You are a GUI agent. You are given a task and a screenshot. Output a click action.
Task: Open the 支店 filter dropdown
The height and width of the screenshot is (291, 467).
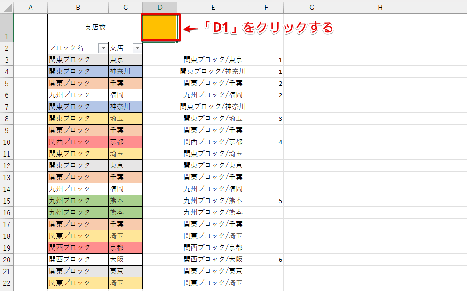pos(137,48)
